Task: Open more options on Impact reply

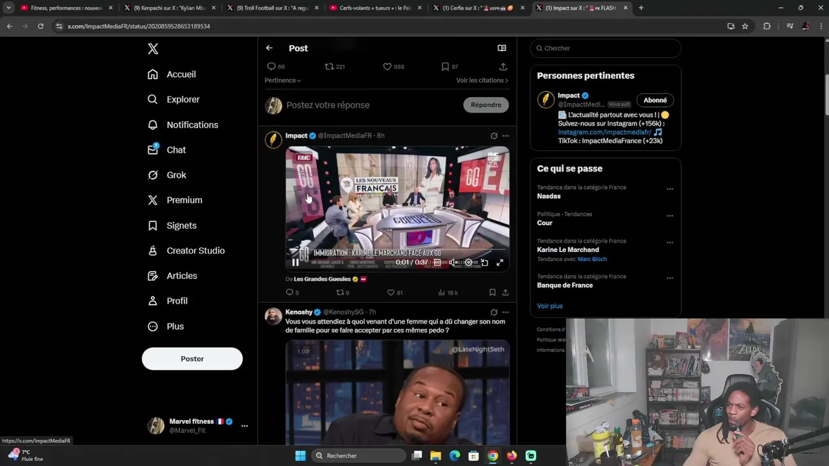Action: tap(505, 136)
